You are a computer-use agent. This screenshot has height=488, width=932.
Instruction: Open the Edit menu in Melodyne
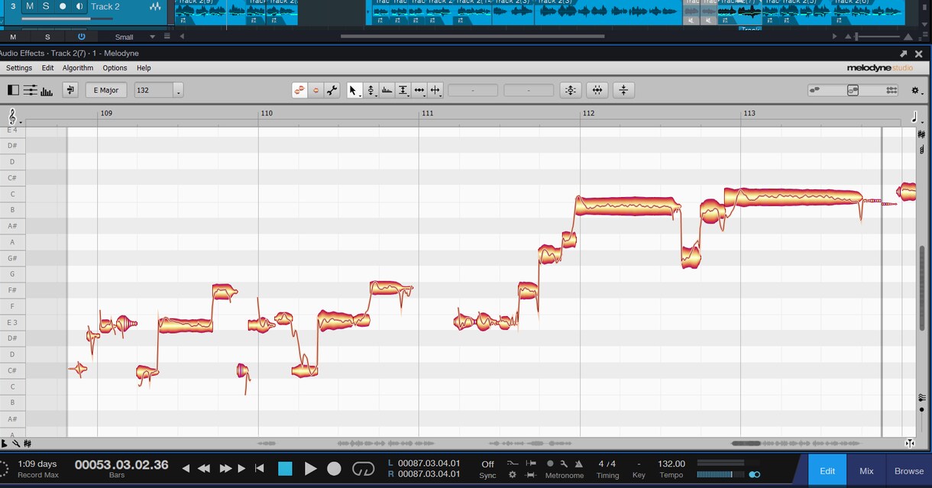(x=47, y=68)
